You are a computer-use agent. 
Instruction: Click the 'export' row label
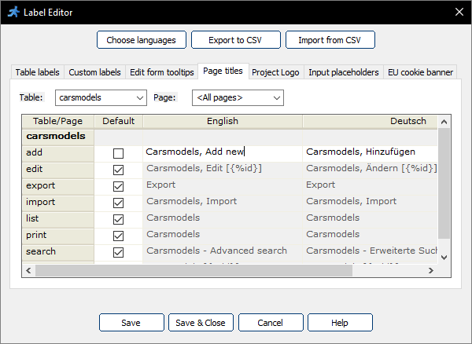point(57,187)
